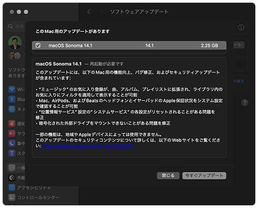The image size is (258, 208).
Task: Open the Screen Time hourglass sidebar icon
Action: pyautogui.click(x=12, y=153)
